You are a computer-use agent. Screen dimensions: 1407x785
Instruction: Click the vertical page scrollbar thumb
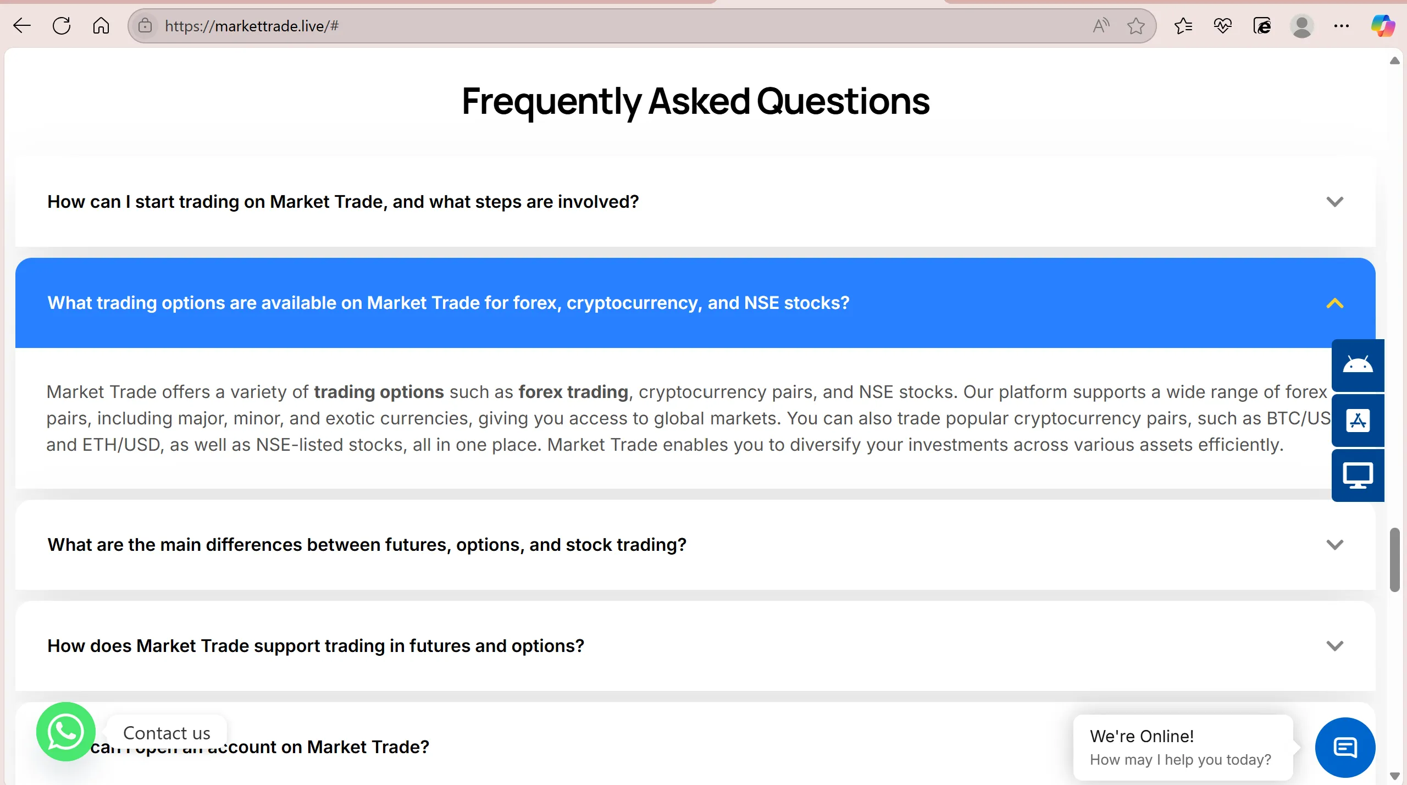[x=1394, y=560]
